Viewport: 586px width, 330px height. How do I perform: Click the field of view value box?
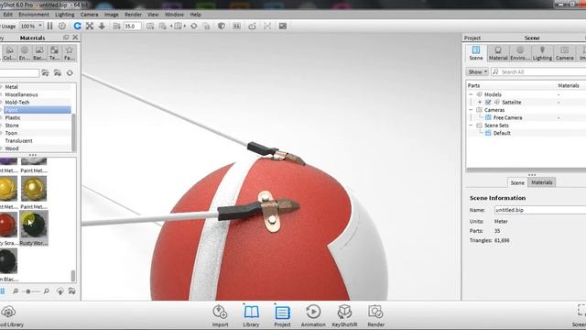132,27
